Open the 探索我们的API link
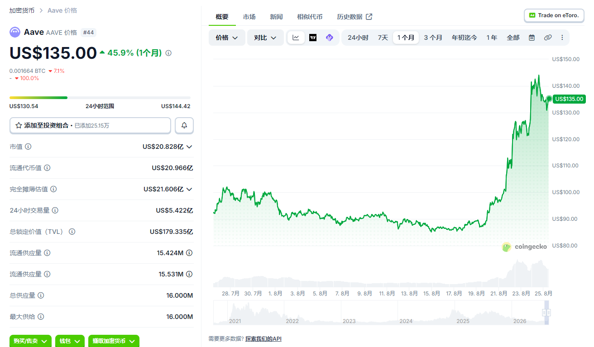The height and width of the screenshot is (347, 594). 263,338
